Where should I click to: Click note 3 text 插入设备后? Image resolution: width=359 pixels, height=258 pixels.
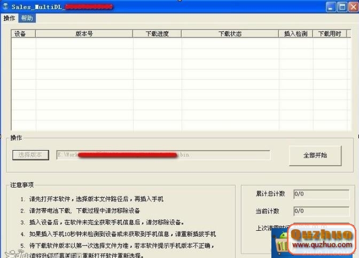tap(44, 222)
